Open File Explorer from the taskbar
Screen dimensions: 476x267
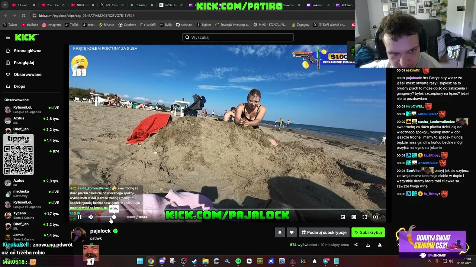205,261
